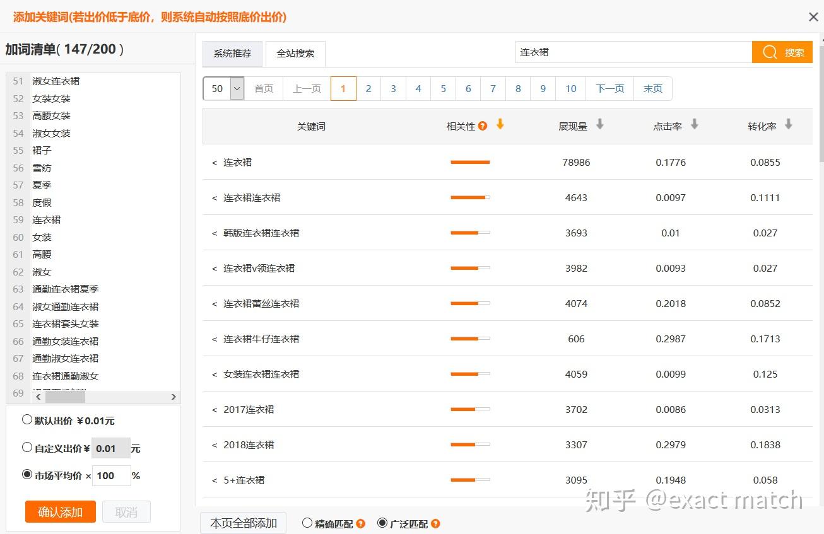Choose 精确匹配 match type
Screen dimensions: 824x534
(307, 523)
